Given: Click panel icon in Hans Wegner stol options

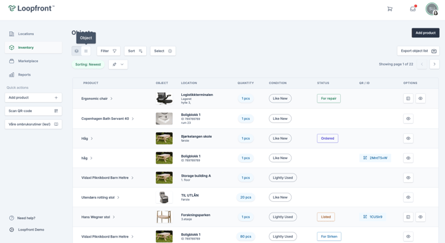Looking at the screenshot, I should pos(408,217).
